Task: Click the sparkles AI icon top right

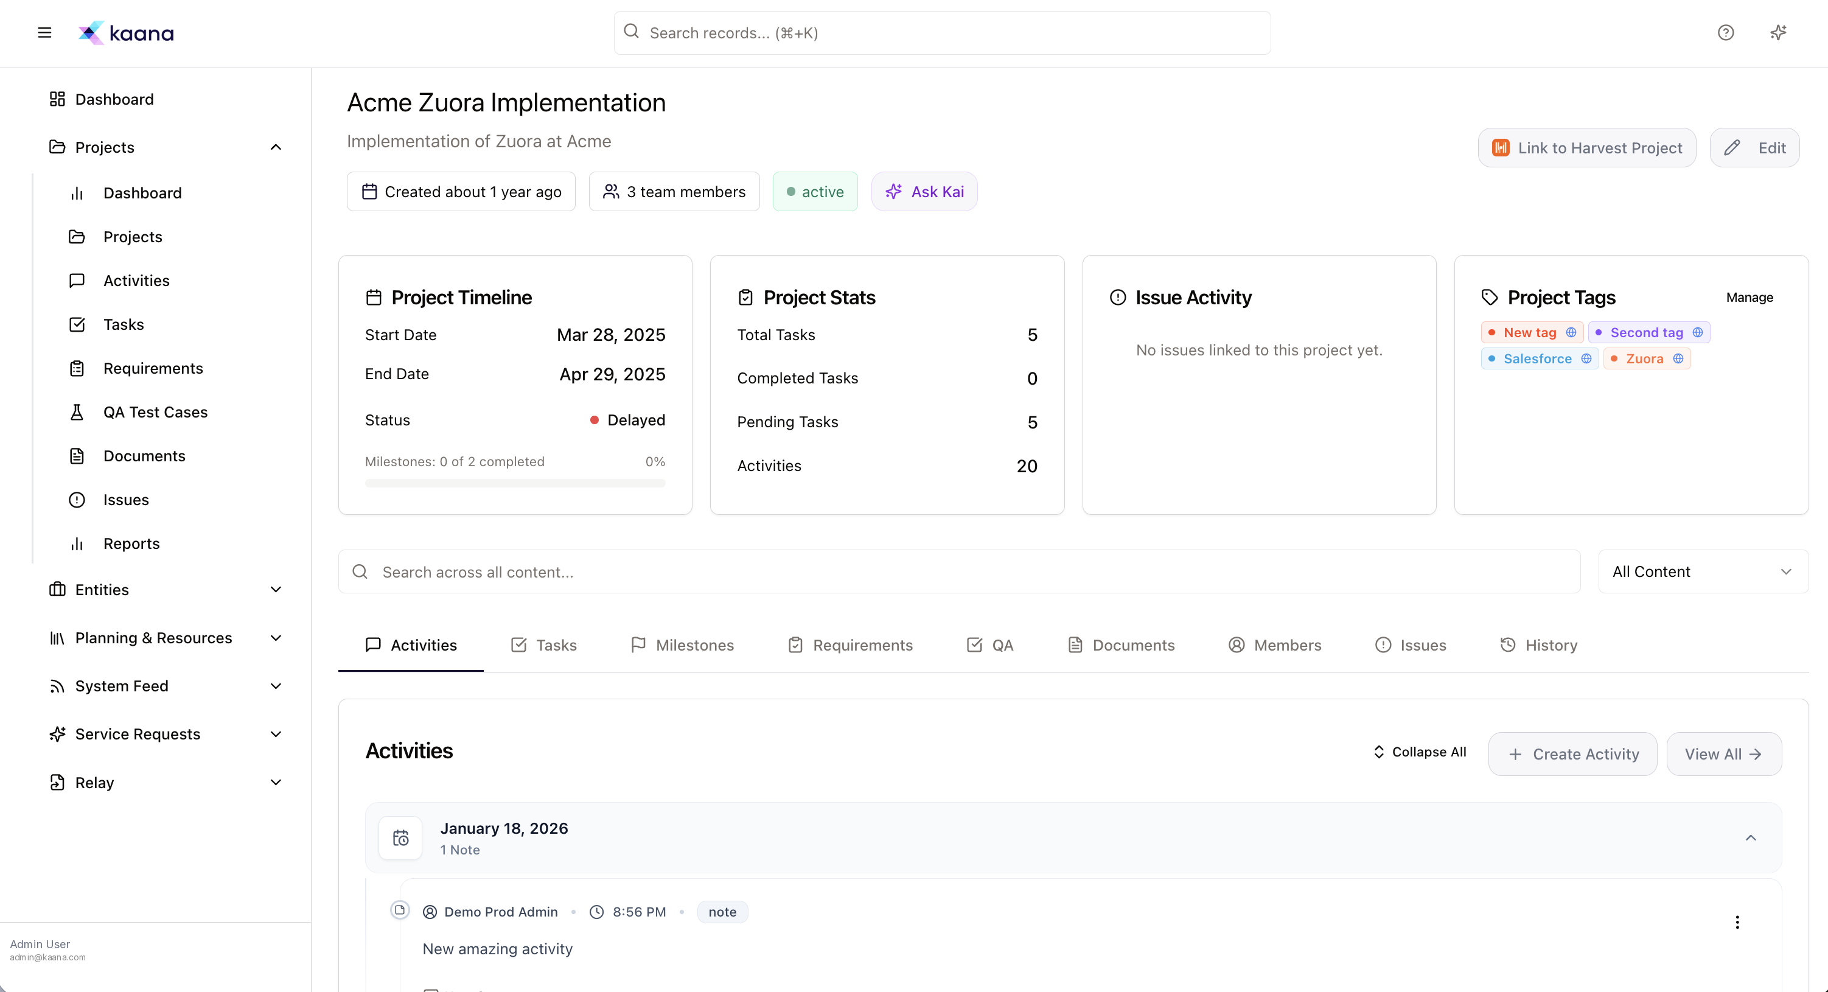Action: click(x=1778, y=33)
